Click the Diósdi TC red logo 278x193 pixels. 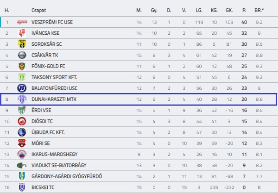[21, 121]
